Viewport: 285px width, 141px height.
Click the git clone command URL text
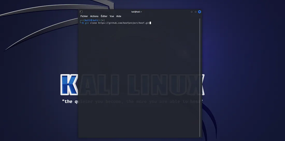tap(124, 23)
